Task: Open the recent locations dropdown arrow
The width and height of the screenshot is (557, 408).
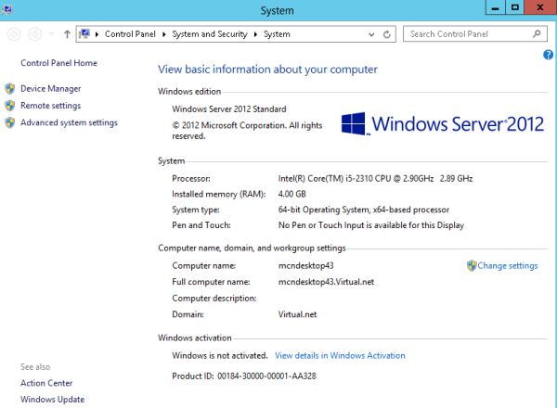Action: [x=51, y=34]
